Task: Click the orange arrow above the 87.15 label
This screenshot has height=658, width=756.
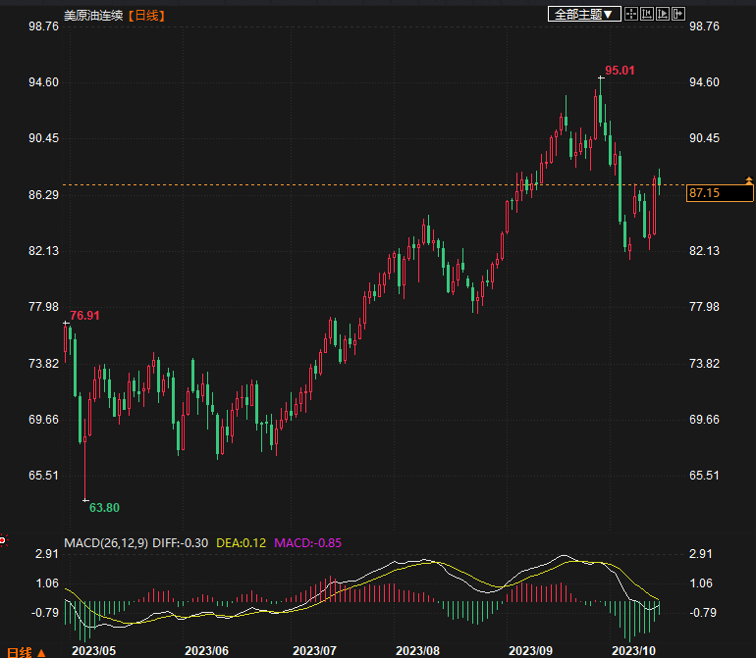Action: pyautogui.click(x=749, y=180)
